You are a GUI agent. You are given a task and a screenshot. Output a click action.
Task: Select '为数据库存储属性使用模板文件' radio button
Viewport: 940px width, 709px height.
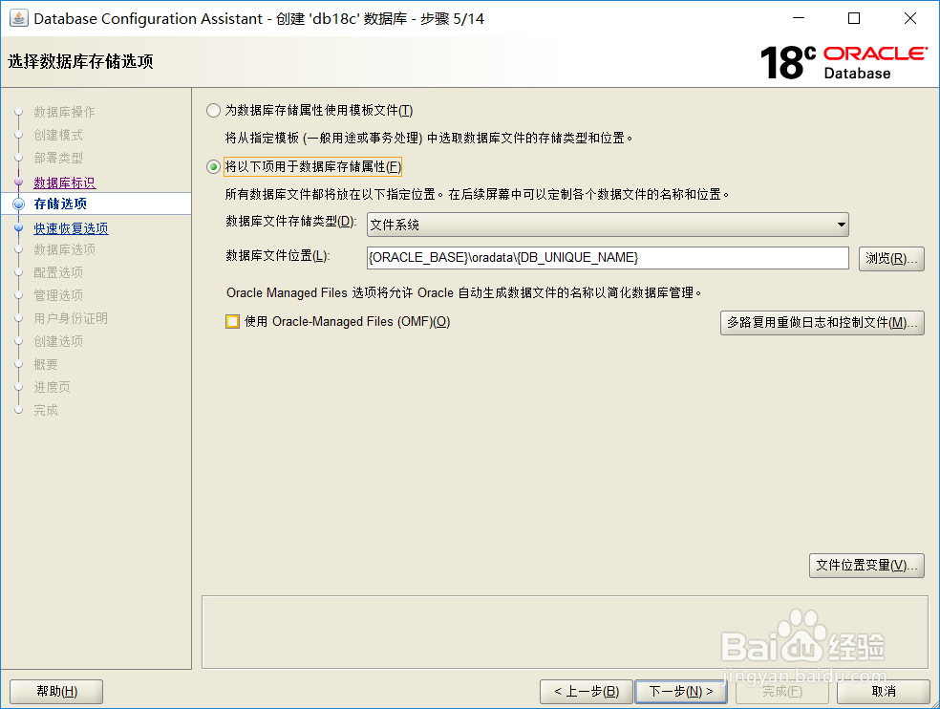pos(213,110)
